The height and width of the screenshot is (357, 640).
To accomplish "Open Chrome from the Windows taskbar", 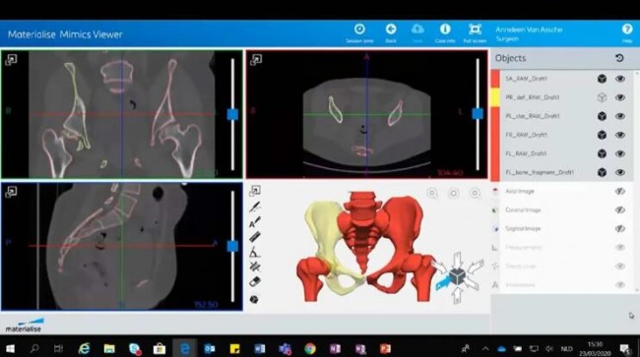I will coord(310,348).
